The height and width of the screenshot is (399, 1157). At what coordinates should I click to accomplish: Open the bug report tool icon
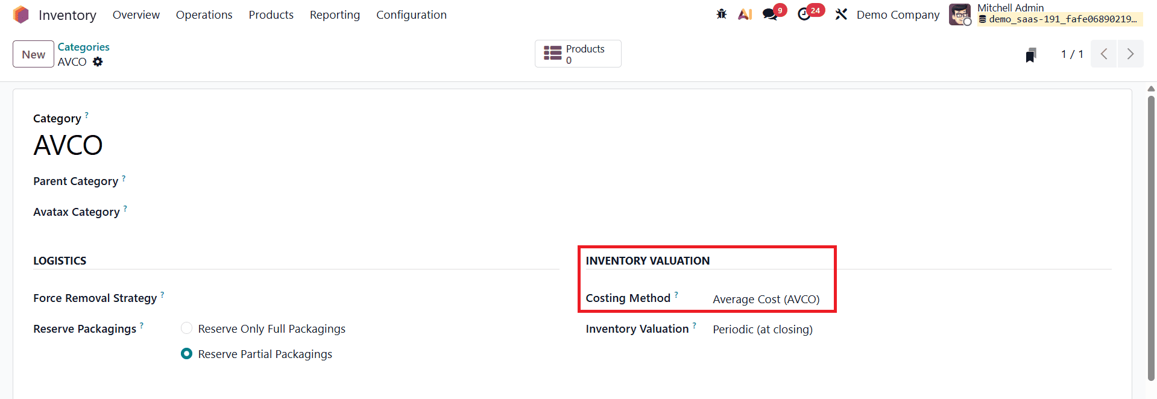pyautogui.click(x=721, y=13)
